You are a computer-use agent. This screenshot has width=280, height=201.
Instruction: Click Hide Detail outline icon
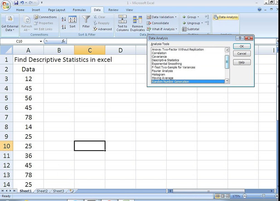[207, 23]
